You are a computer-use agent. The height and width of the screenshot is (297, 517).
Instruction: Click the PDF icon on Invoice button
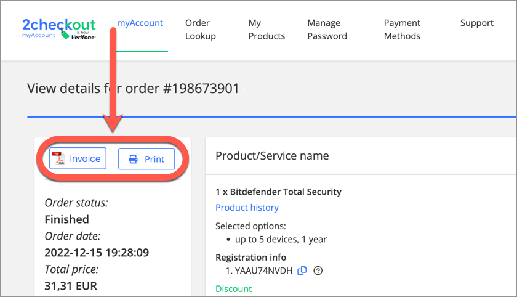coord(59,158)
